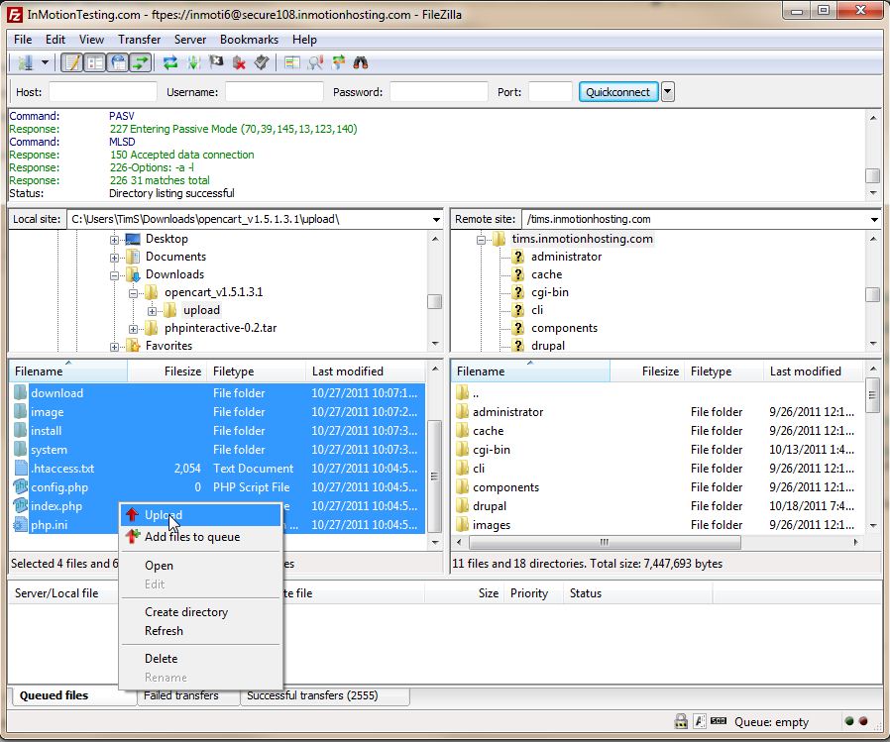Open the Remote site path dropdown
The image size is (890, 742).
874,219
